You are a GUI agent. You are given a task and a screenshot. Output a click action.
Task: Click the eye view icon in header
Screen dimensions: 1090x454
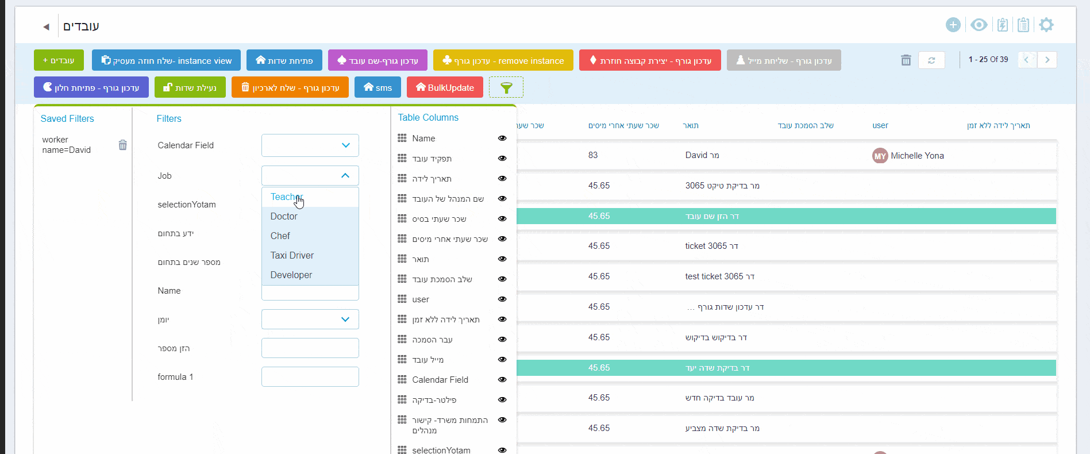point(979,25)
